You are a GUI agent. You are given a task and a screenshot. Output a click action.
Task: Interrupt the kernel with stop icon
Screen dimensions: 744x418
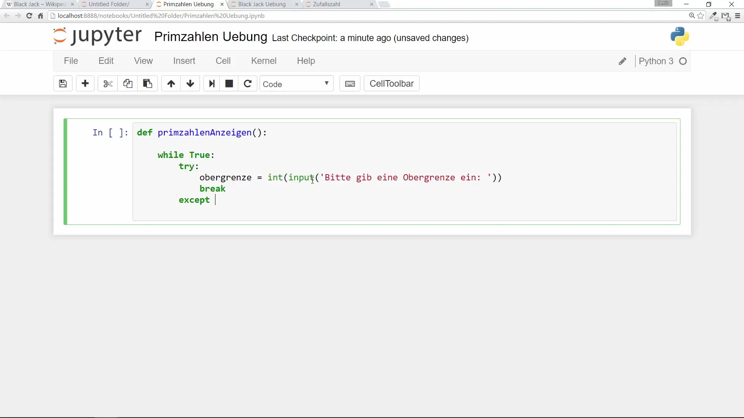pyautogui.click(x=229, y=84)
